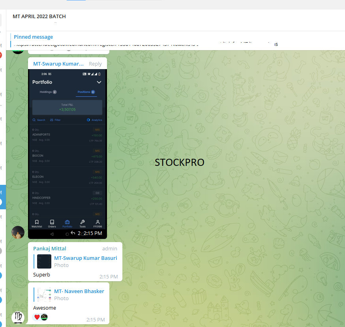Click MT-Swarup Kumar sender name on photo
Screen dimensions: 345x327
point(58,64)
